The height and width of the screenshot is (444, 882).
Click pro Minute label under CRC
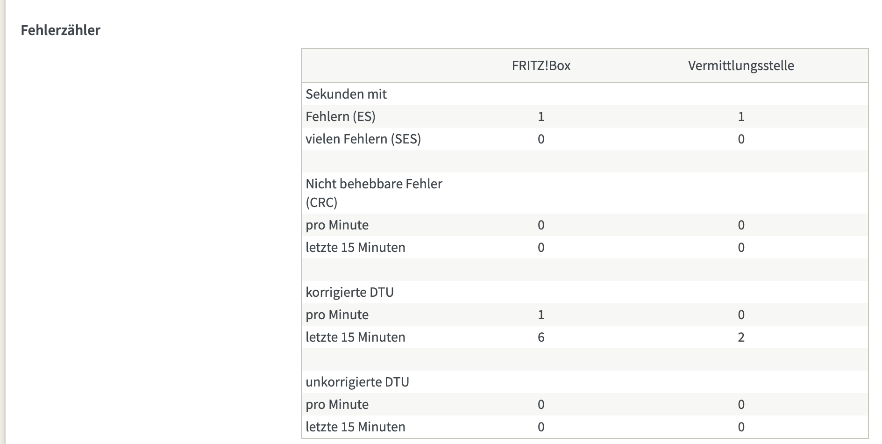(x=337, y=225)
